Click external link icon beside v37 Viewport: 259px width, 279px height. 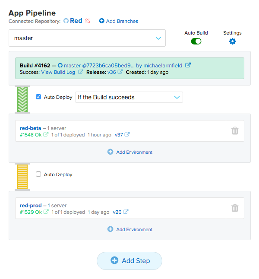(127, 134)
